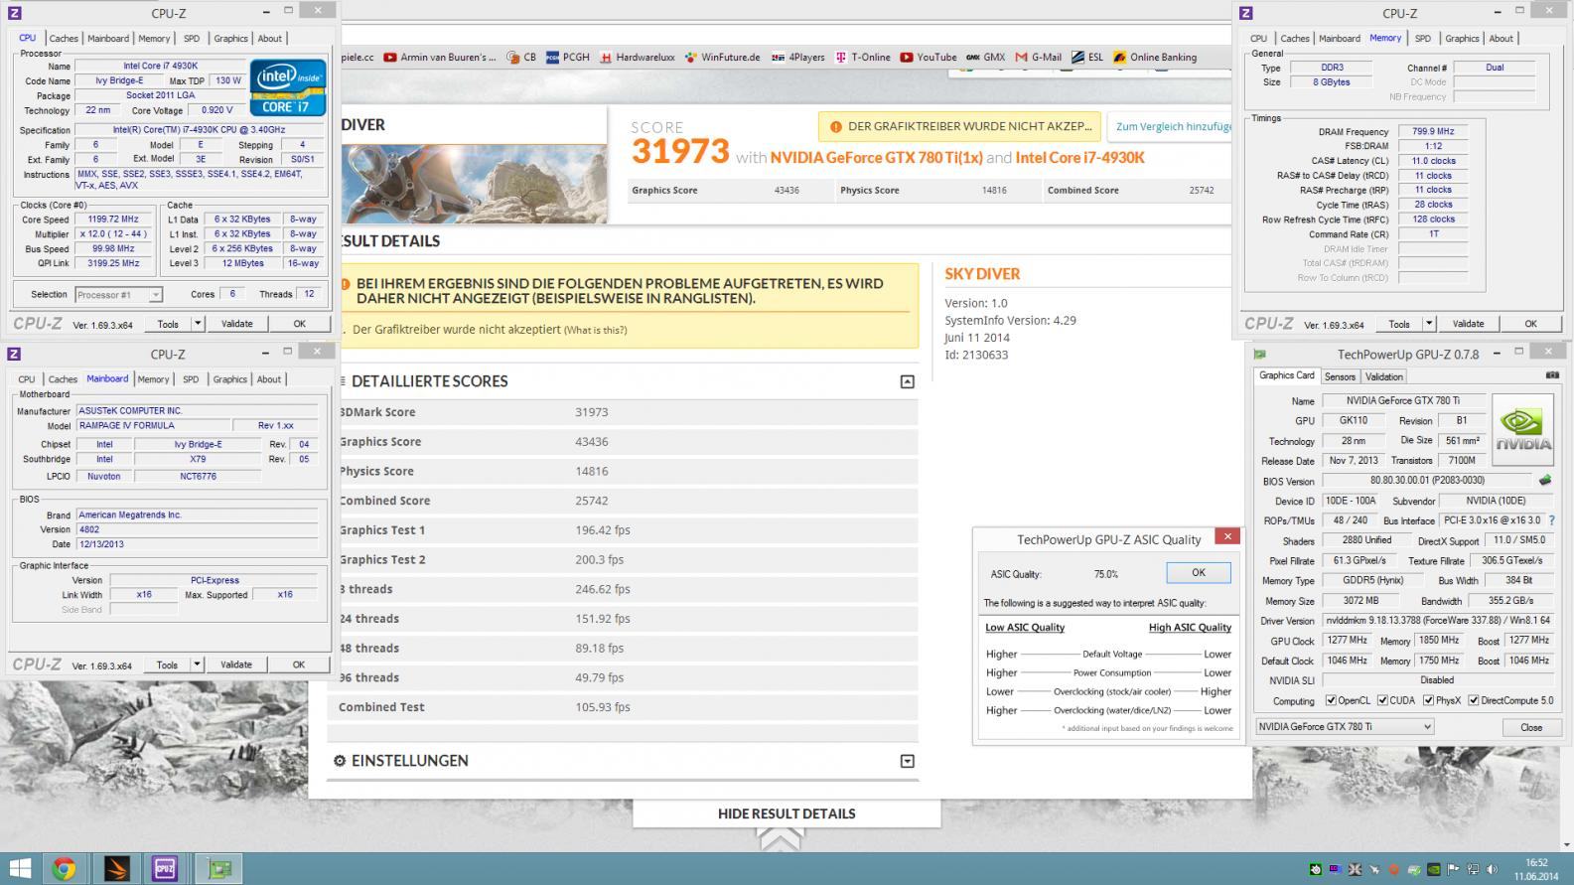Click the DRAM Frequency value 799.9 MHz

[x=1433, y=131]
